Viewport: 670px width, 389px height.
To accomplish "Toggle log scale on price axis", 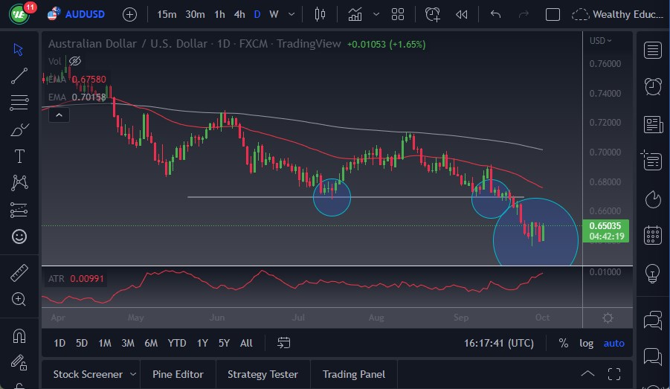I will pos(587,343).
